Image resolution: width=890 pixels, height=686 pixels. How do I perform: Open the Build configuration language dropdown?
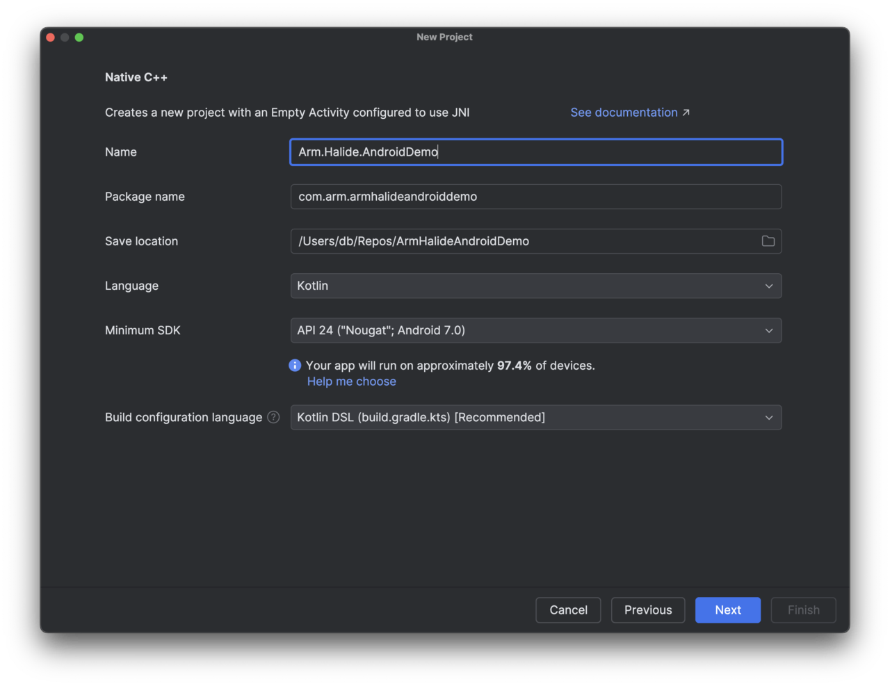point(535,417)
